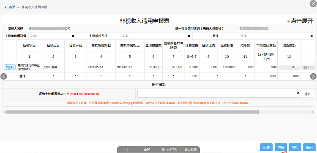This screenshot has height=153, width=317.
Task: Click the 非税收入通用申报 breadcrumb text
Action: click(34, 7)
